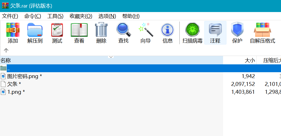Sort by 名称 column header

click(x=111, y=60)
